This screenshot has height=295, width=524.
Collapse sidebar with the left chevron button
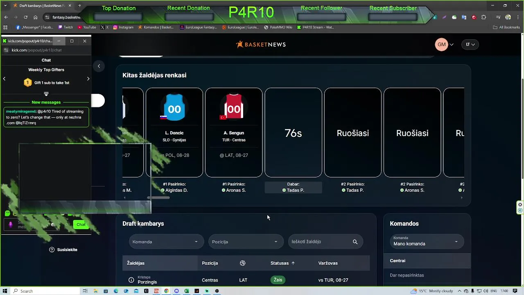tap(99, 66)
